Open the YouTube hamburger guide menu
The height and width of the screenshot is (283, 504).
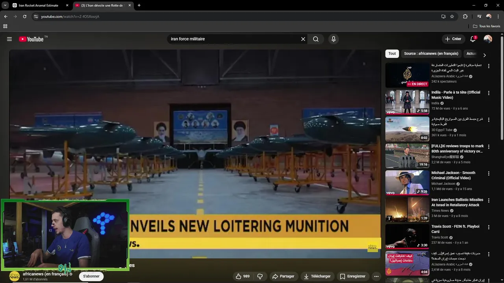(x=9, y=39)
